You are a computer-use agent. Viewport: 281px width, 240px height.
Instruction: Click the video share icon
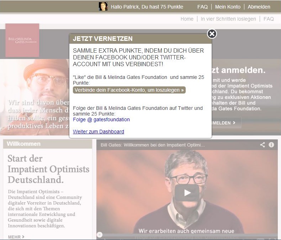point(263,145)
